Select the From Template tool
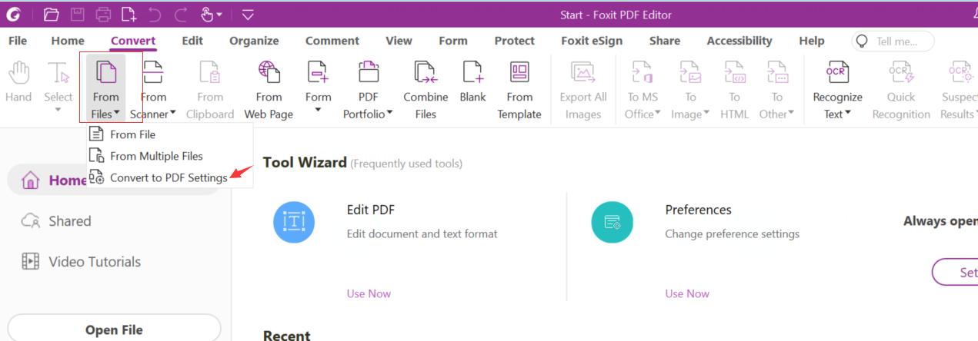 [x=519, y=91]
